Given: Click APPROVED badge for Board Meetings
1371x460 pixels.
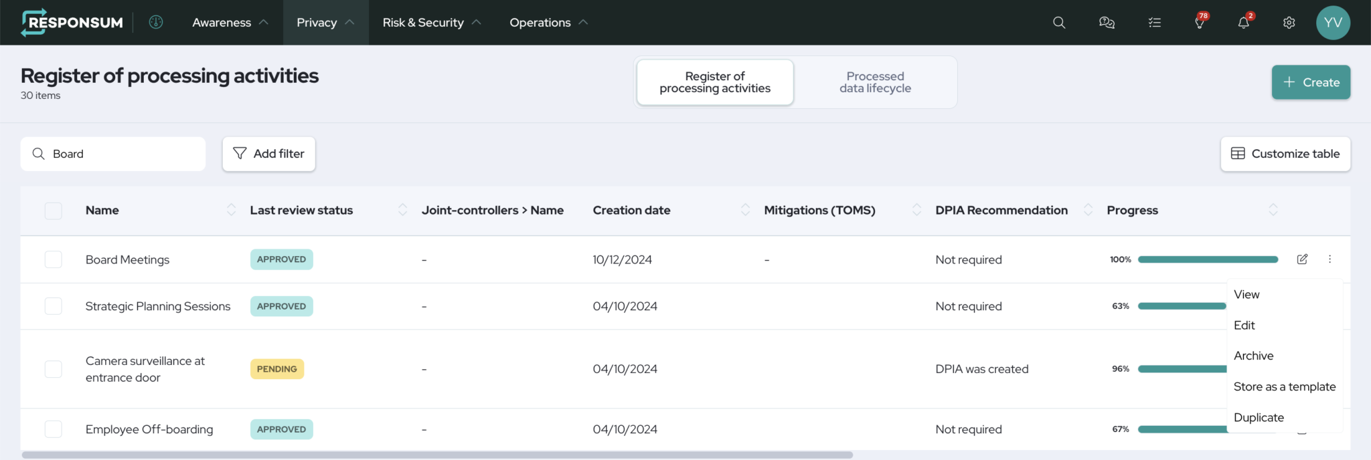Looking at the screenshot, I should (282, 259).
